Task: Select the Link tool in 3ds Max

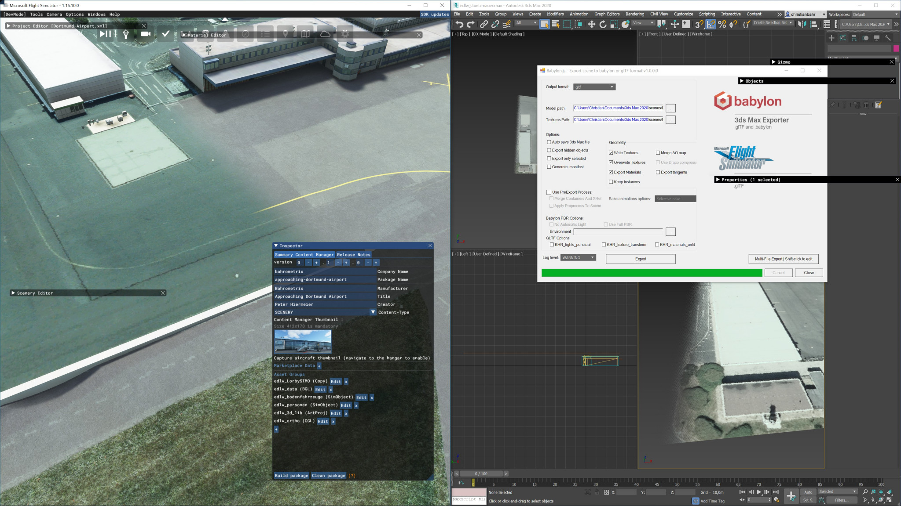Action: click(484, 24)
